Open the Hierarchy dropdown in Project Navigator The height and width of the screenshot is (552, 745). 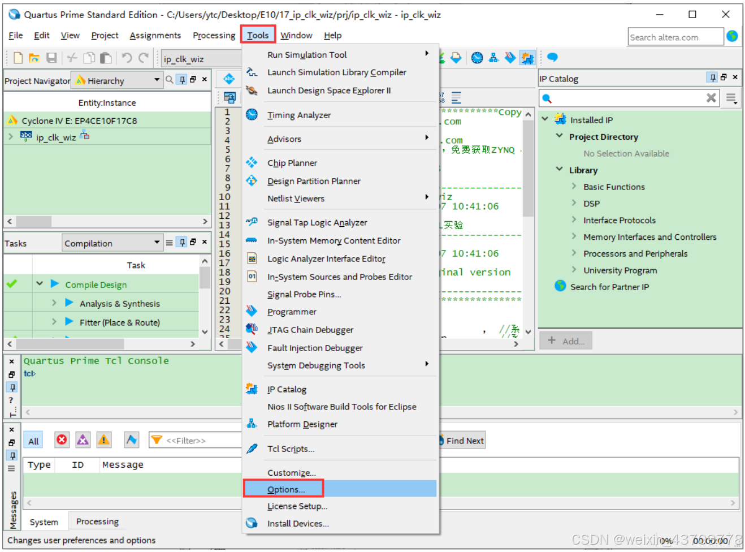pyautogui.click(x=116, y=80)
